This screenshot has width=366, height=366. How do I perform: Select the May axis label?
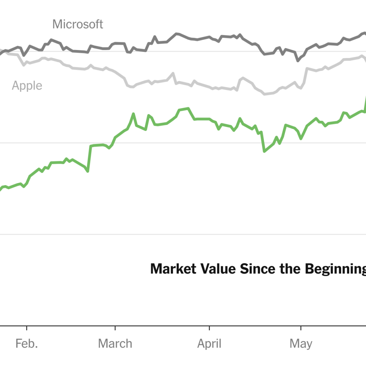tap(301, 344)
